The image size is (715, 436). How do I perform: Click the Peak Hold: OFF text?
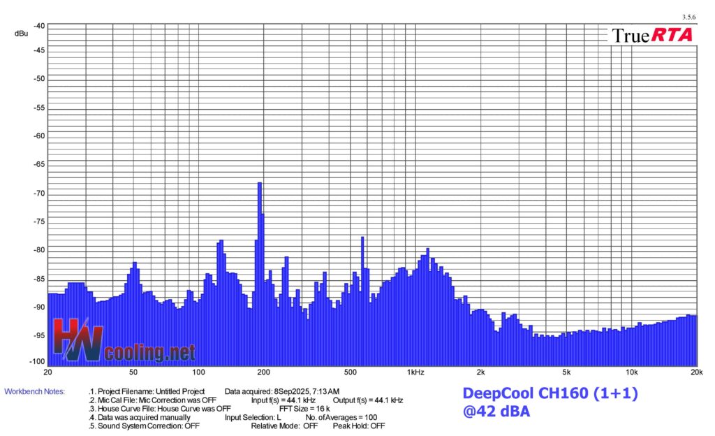pyautogui.click(x=358, y=426)
